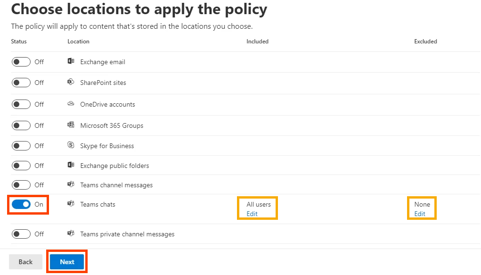Turn on the Skype for Business toggle
Screen dimensions: 481x275
tap(21, 146)
